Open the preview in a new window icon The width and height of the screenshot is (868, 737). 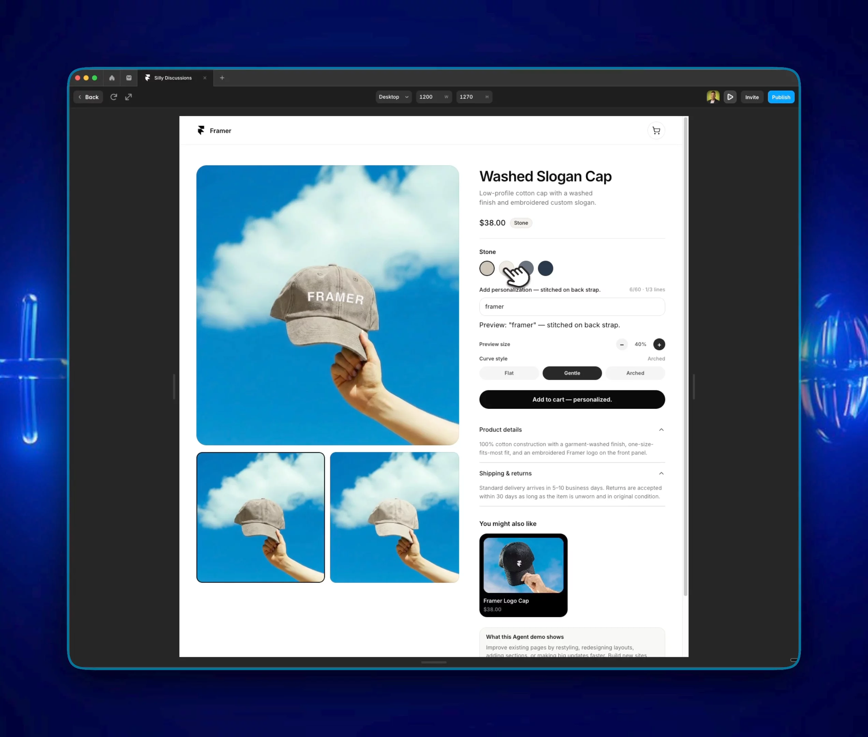click(x=129, y=97)
